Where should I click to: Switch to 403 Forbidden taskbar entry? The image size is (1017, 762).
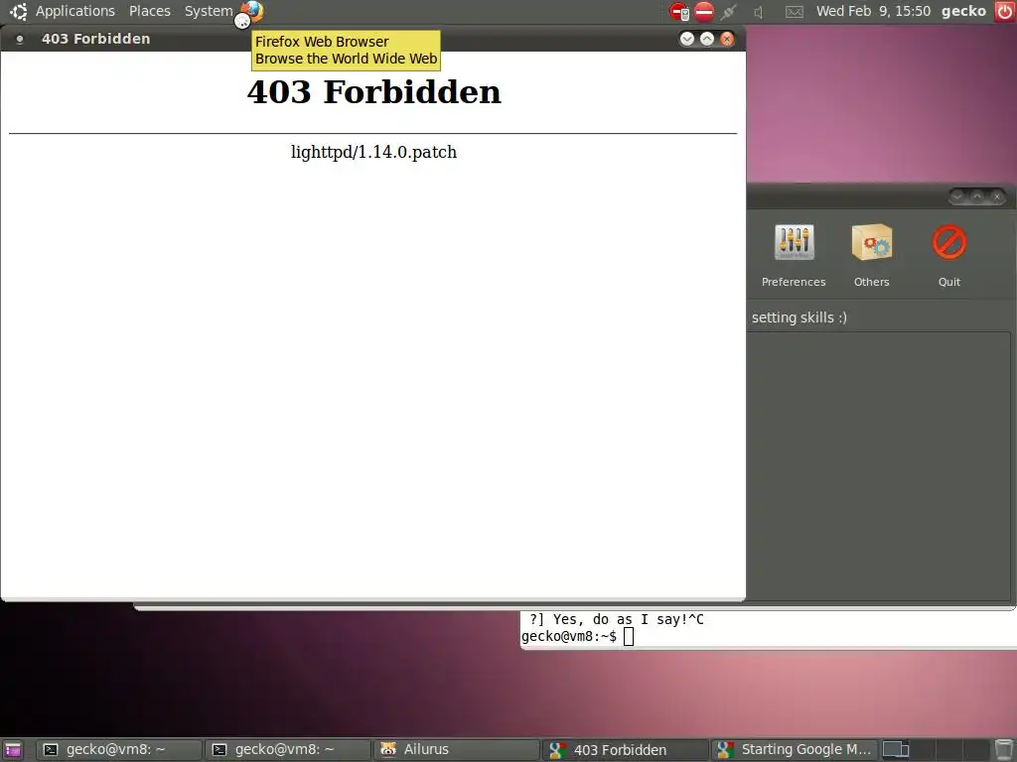click(x=625, y=750)
